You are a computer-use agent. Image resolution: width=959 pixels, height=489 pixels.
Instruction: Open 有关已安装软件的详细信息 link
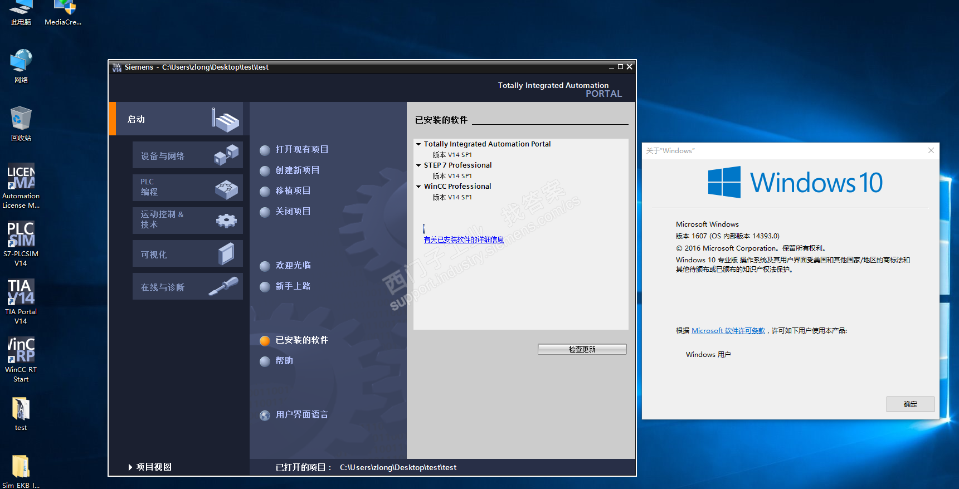pyautogui.click(x=464, y=240)
